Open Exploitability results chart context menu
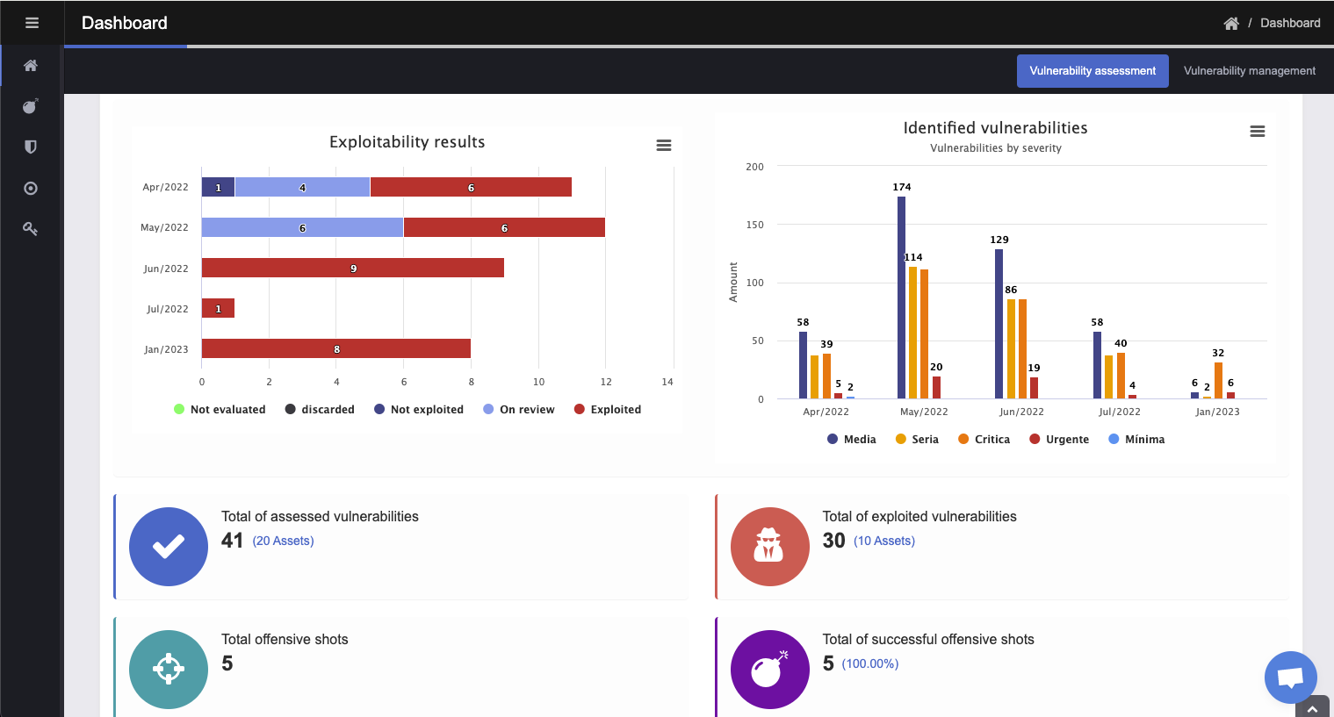The image size is (1334, 717). click(664, 146)
